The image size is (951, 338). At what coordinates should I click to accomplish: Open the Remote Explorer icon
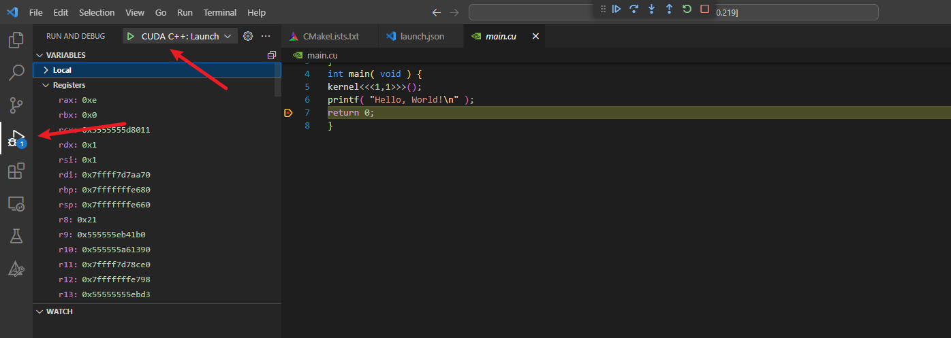point(16,203)
